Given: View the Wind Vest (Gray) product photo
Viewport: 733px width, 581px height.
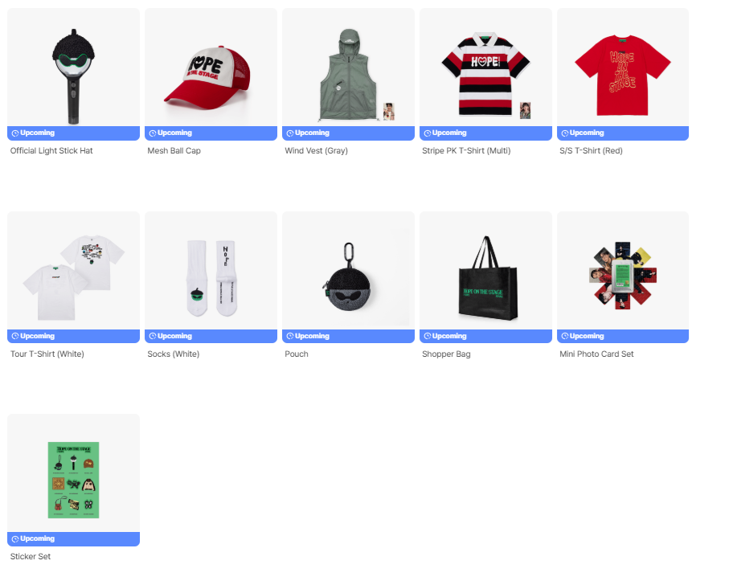Looking at the screenshot, I should click(348, 67).
